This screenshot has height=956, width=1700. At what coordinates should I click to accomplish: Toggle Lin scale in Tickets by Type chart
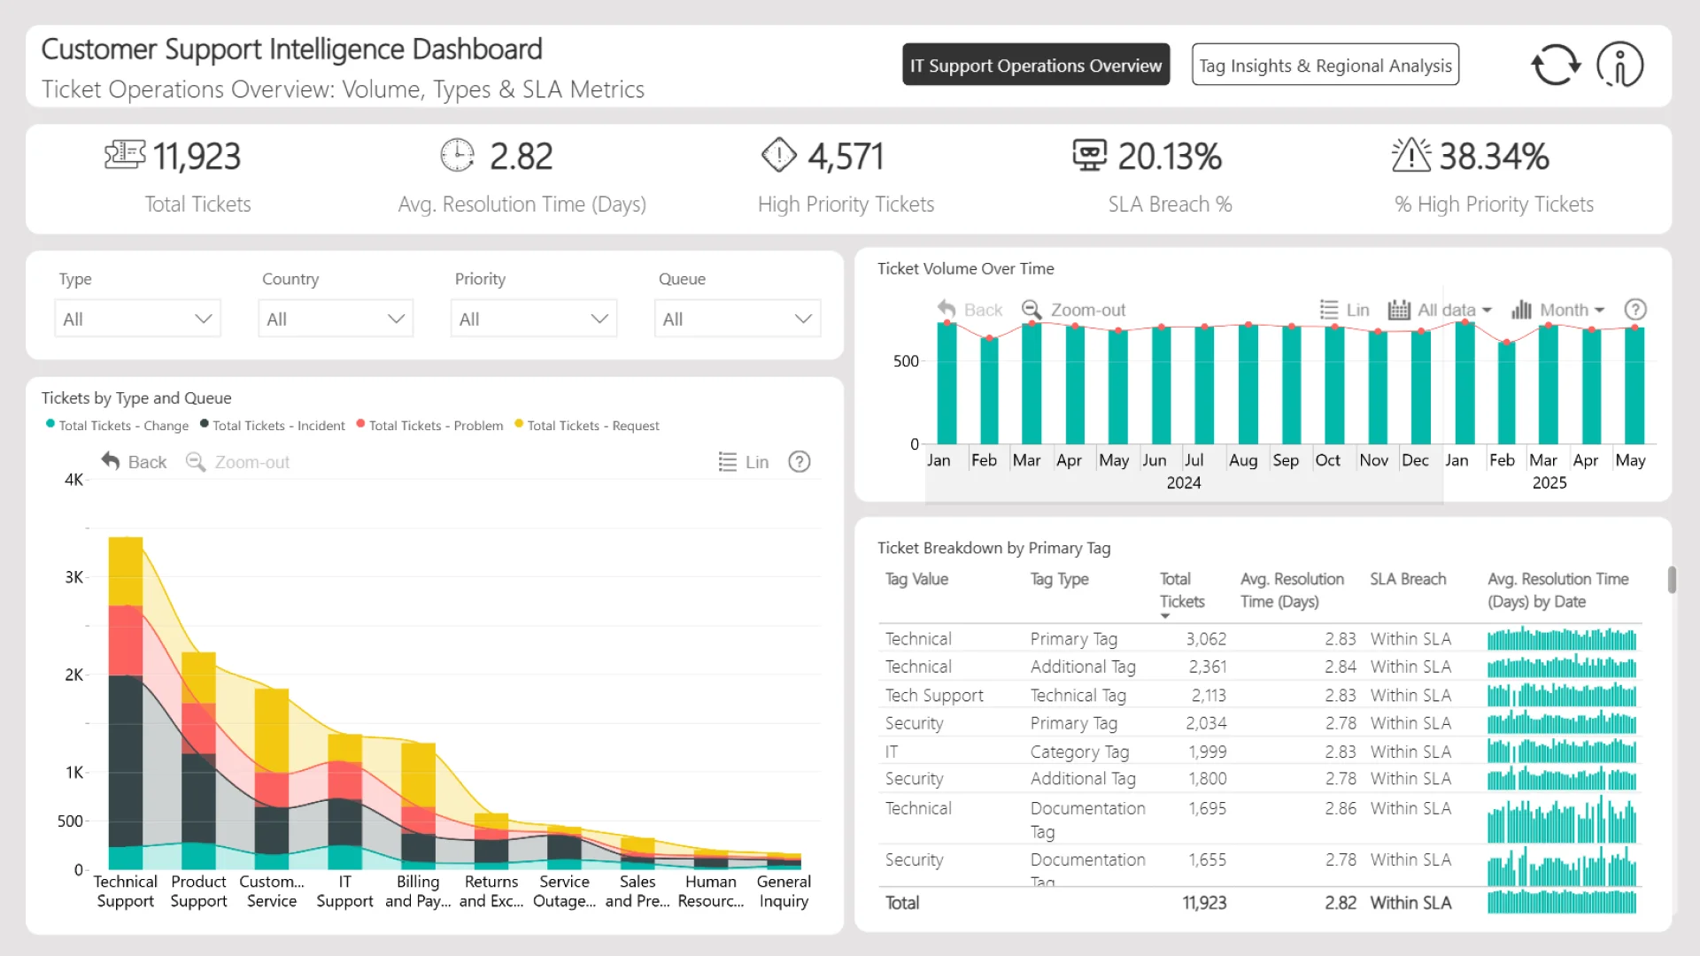tap(743, 462)
